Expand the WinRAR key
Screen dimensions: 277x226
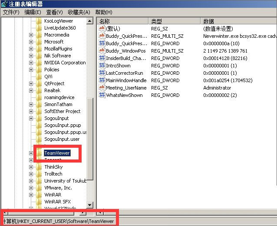point(31,195)
